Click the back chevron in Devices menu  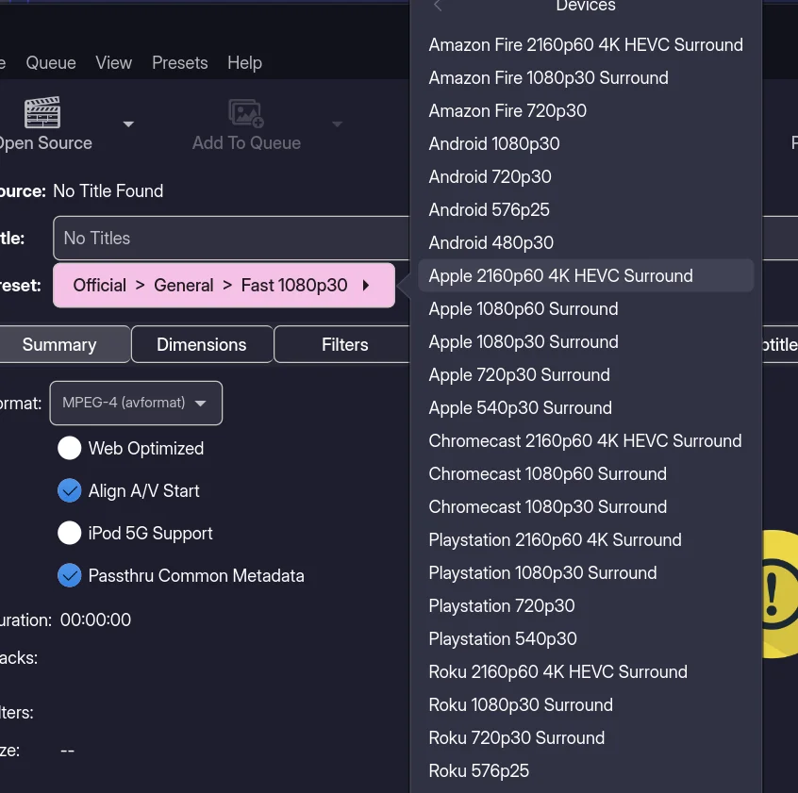click(438, 7)
